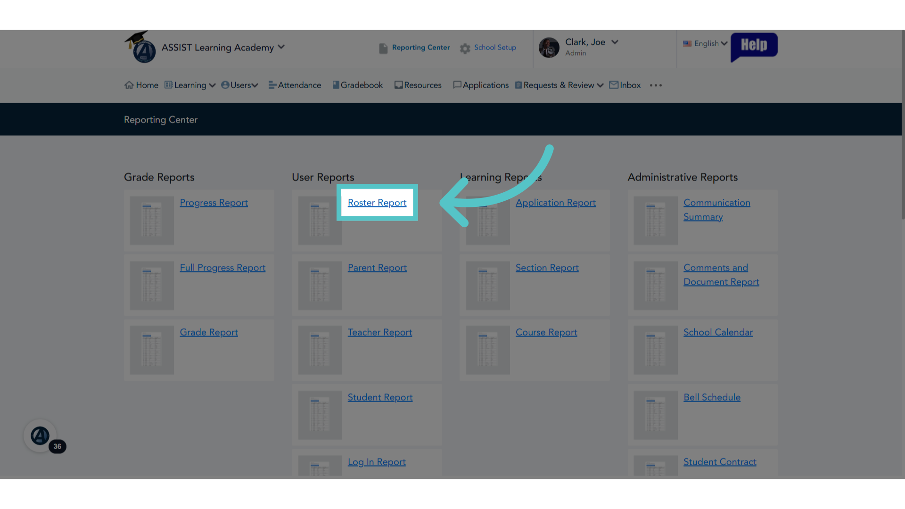Open the Section Report link
Image resolution: width=905 pixels, height=509 pixels.
click(547, 268)
